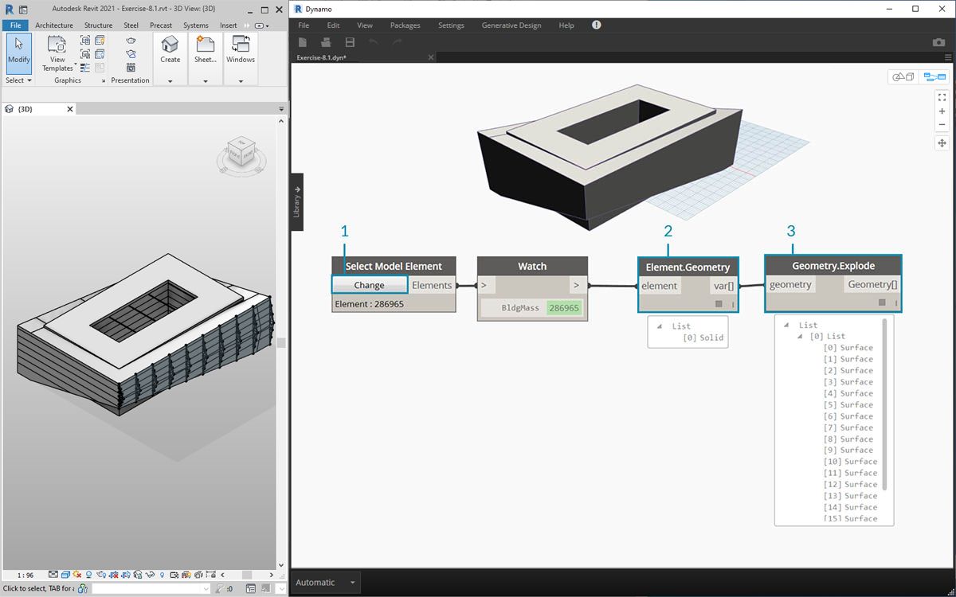Collapse the top List in Element.Geometry preview
This screenshot has width=956, height=597.
tap(660, 326)
